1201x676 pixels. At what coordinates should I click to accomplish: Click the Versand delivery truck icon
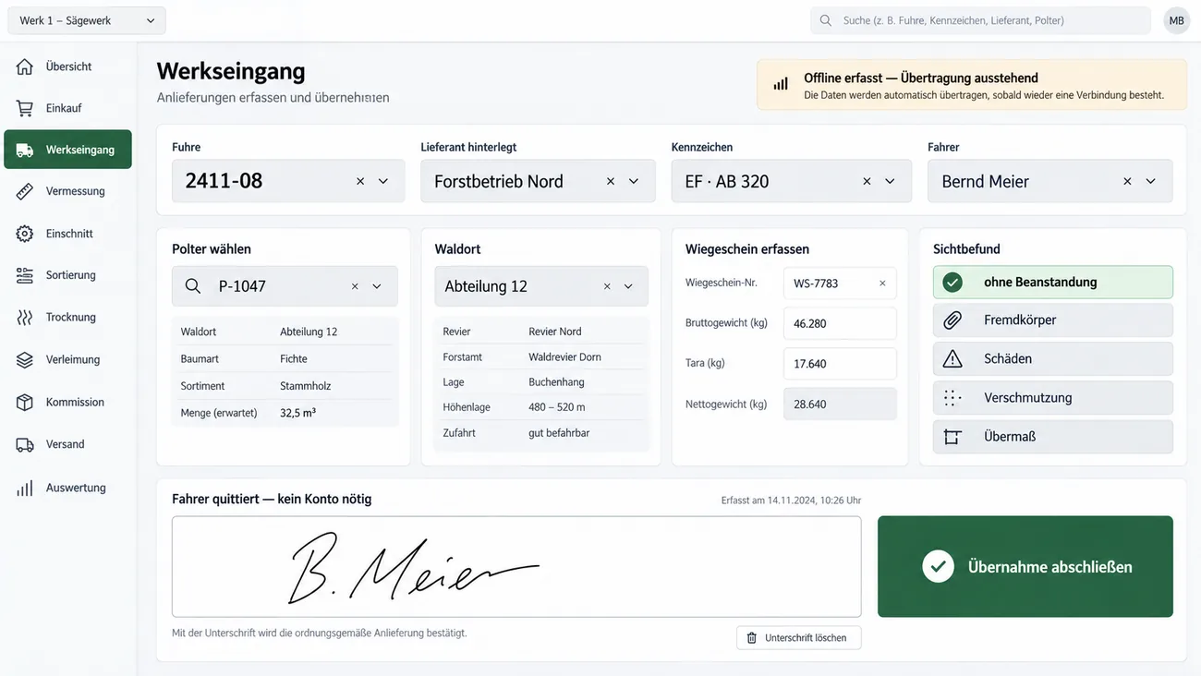[x=25, y=444]
